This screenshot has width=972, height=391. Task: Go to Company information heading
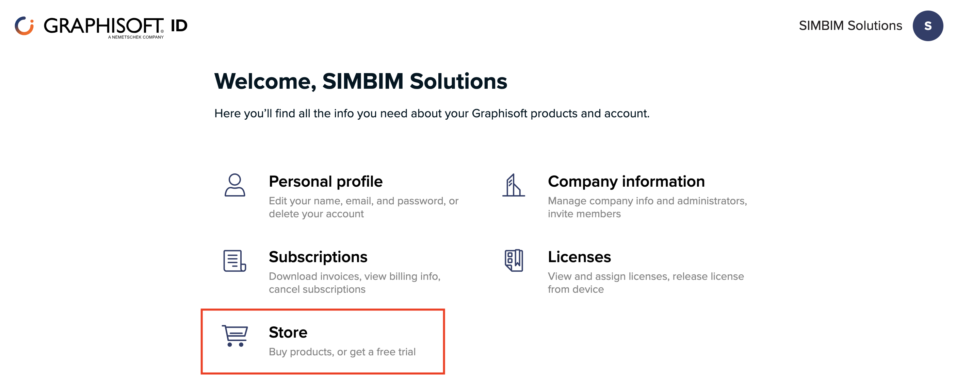pyautogui.click(x=626, y=181)
